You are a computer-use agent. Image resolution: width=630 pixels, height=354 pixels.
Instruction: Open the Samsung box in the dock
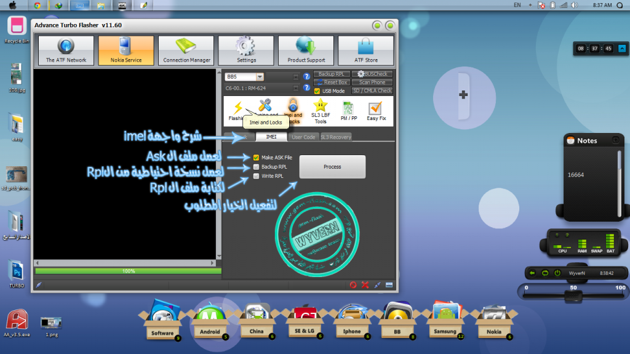[x=445, y=321]
